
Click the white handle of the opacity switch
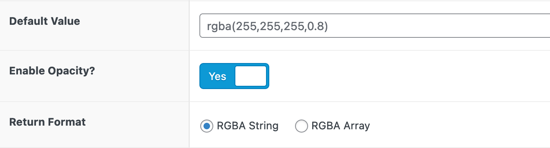click(251, 76)
